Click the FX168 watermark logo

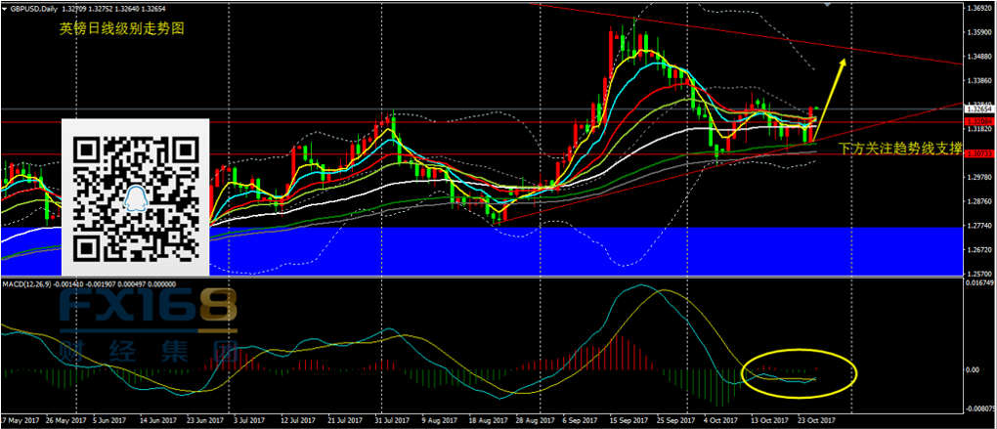click(147, 311)
